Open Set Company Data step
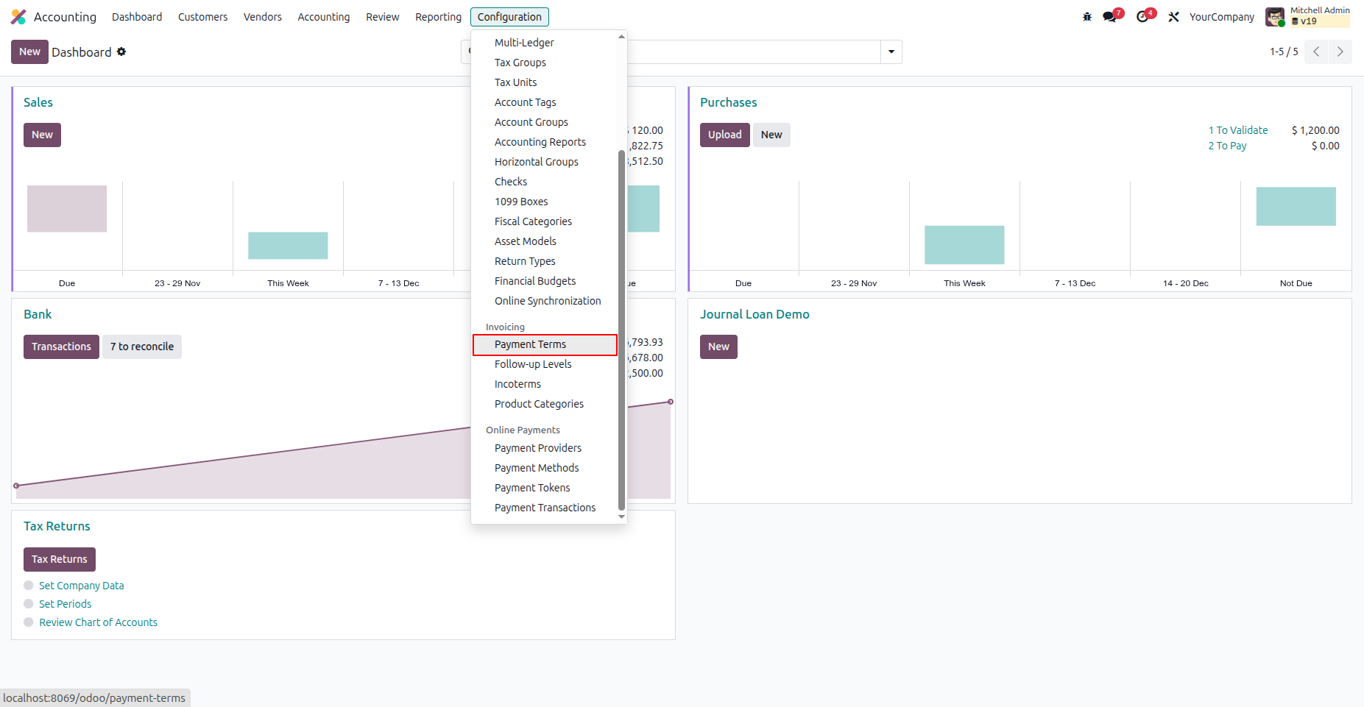1364x707 pixels. pos(82,586)
